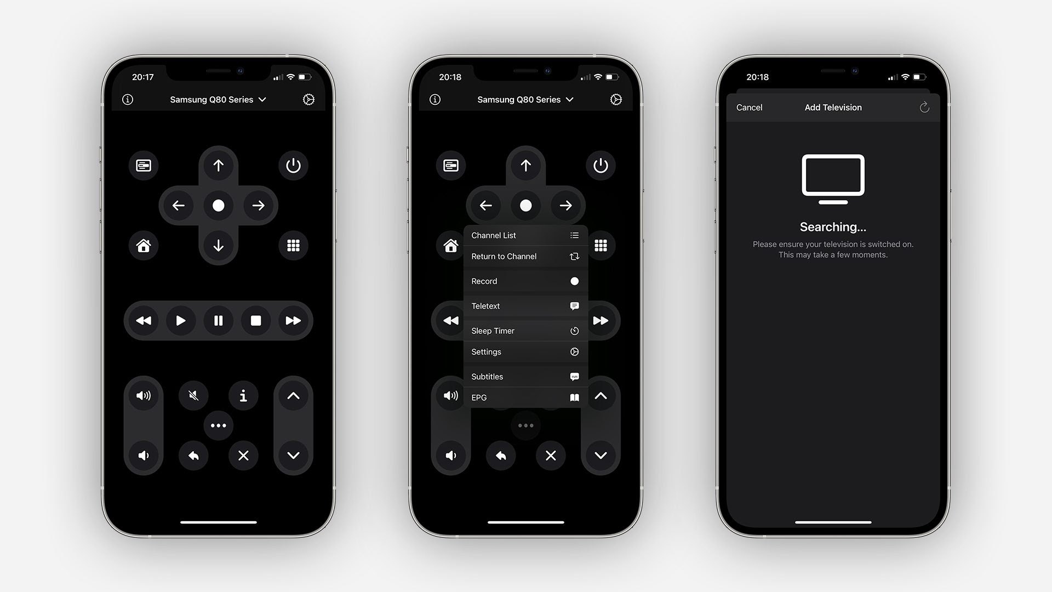This screenshot has height=592, width=1052.
Task: Tap the Power button icon
Action: tap(294, 166)
